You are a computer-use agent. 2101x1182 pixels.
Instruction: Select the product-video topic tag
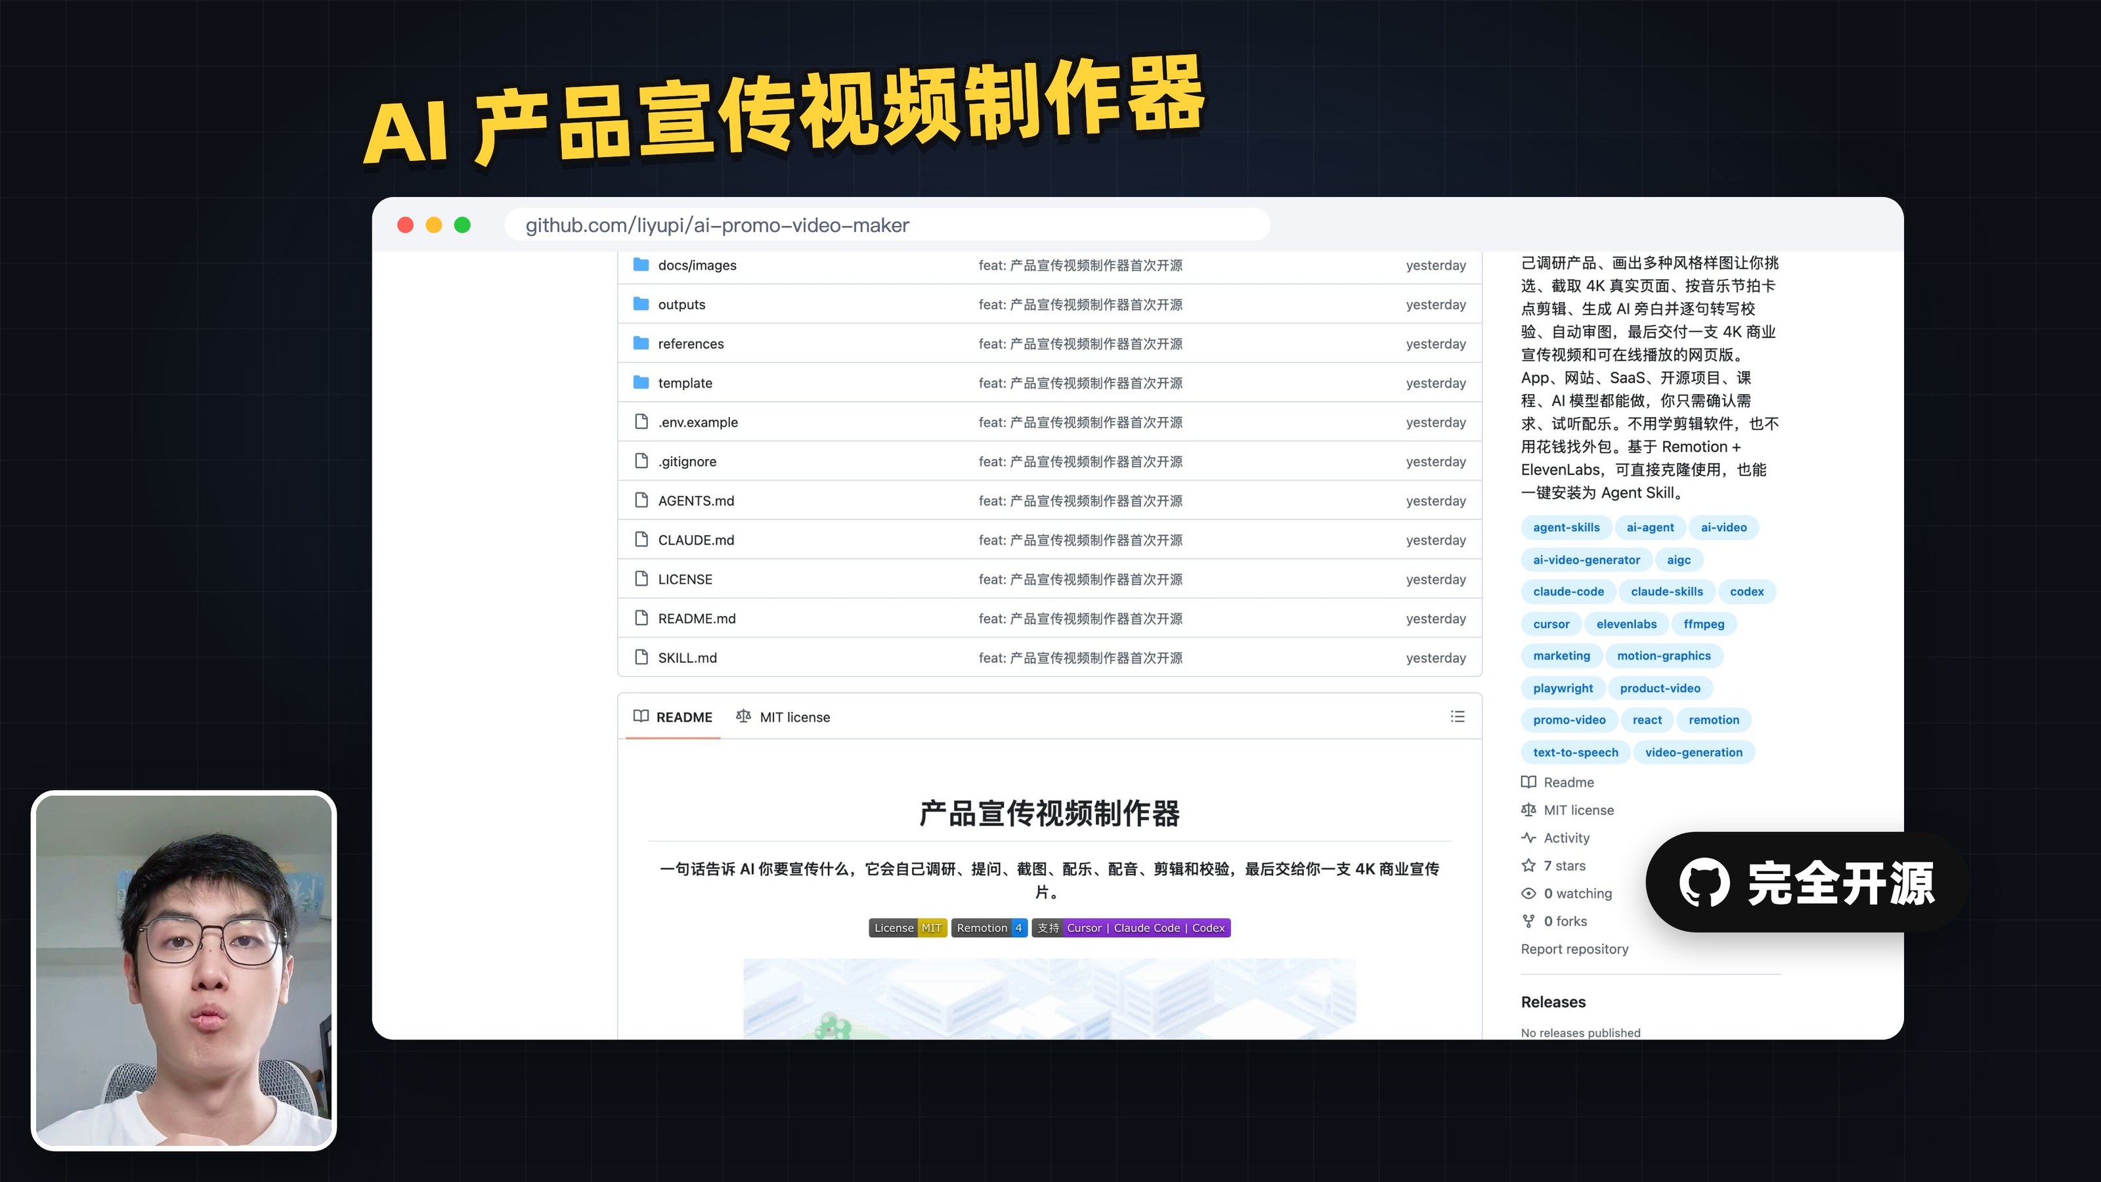tap(1660, 688)
